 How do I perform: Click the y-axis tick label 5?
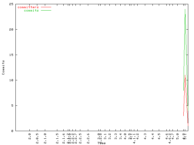coord(12,106)
